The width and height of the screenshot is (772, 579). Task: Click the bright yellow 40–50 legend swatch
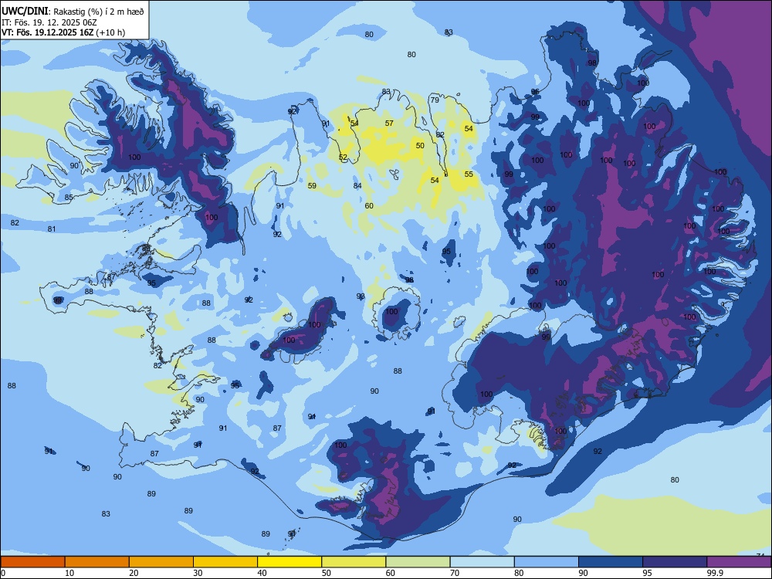(289, 562)
